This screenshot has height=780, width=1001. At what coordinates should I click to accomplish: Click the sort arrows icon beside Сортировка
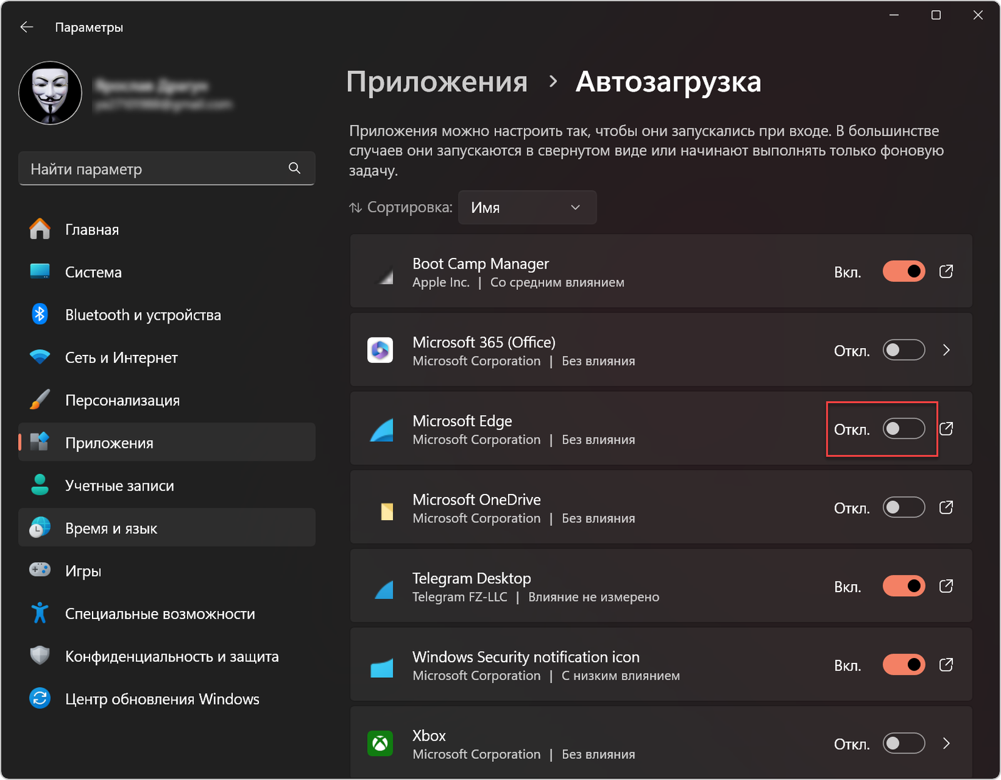[355, 207]
